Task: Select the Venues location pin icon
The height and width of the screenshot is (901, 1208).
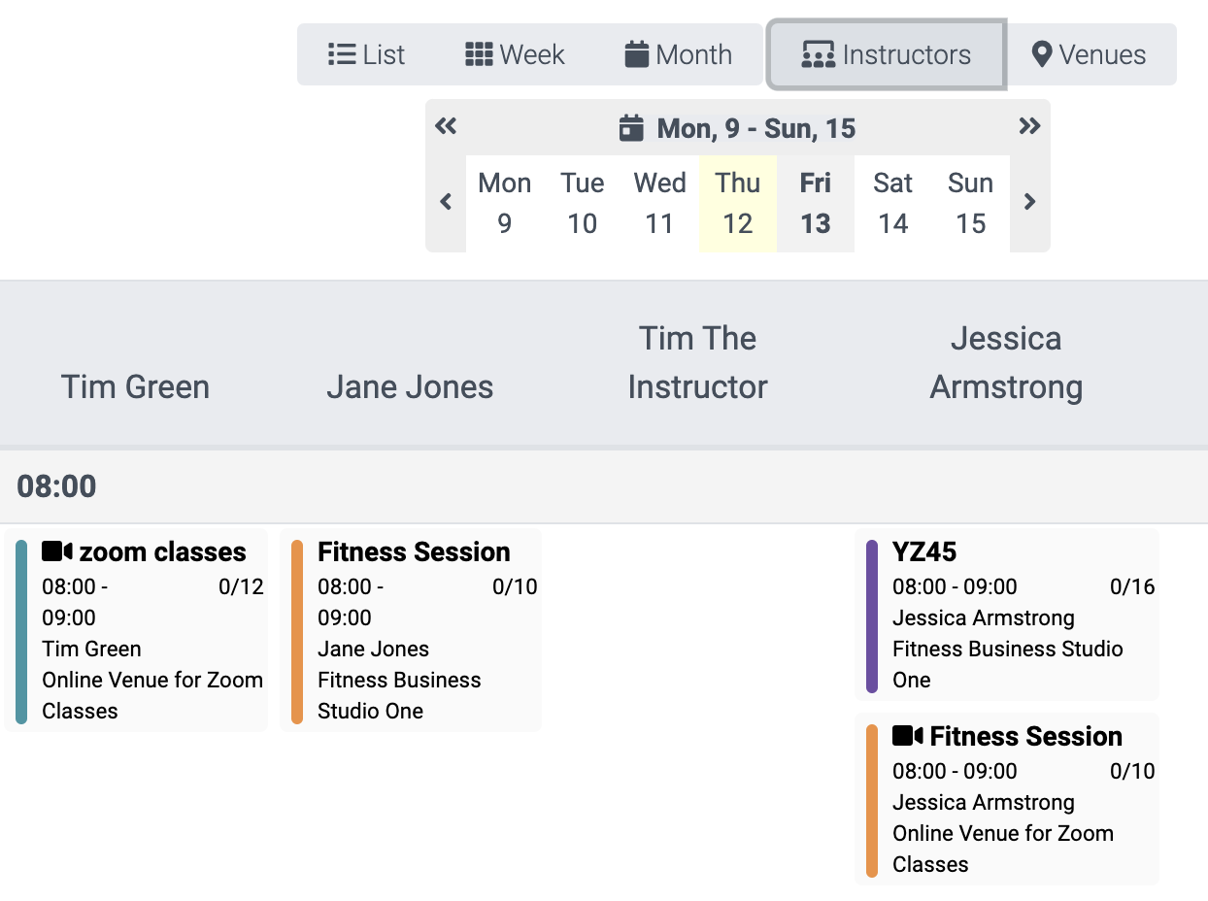Action: point(1044,54)
